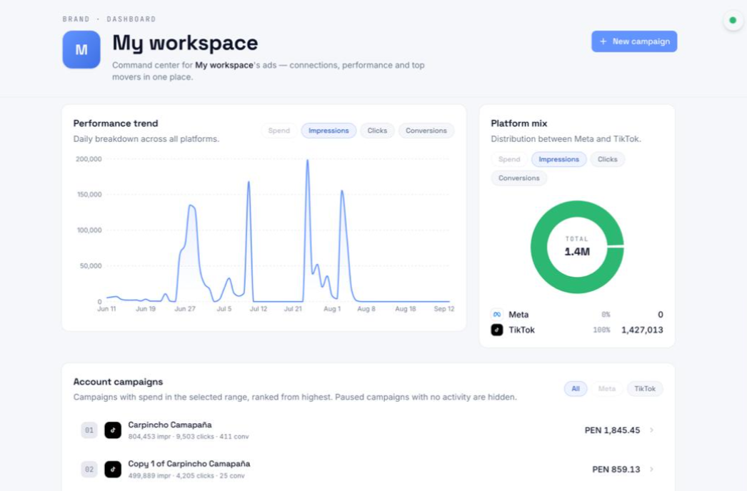747x491 pixels.
Task: Click the green status dot indicator
Action: coord(733,20)
